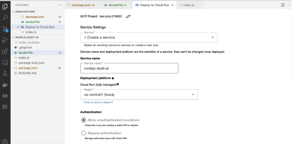Screen dimensions: 292x144
Task: Show Deployment platform help icon
Action: [113, 78]
